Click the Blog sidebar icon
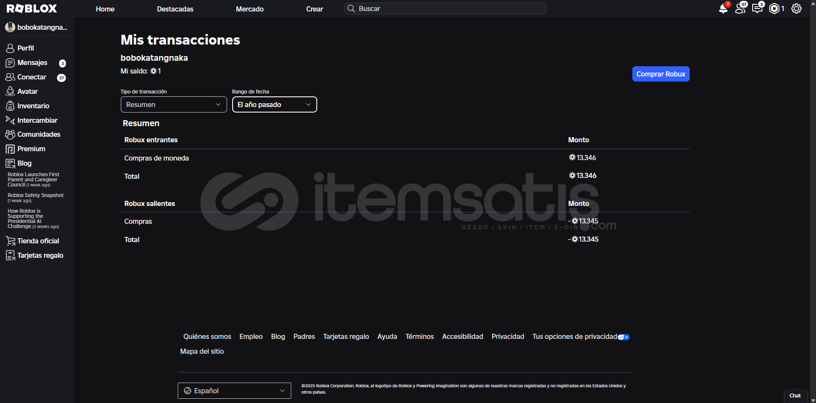The height and width of the screenshot is (403, 816). click(10, 163)
